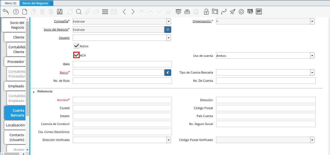Screen dimensions: 330x155
Task: Open the gear process icon
Action: [x=241, y=12]
